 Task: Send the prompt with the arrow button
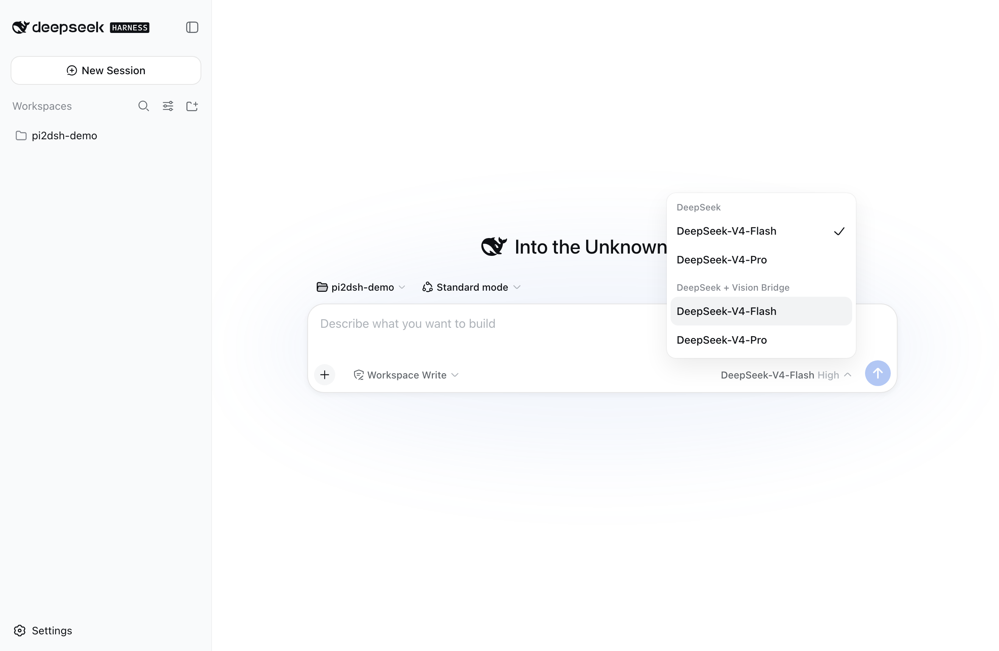[x=877, y=373]
